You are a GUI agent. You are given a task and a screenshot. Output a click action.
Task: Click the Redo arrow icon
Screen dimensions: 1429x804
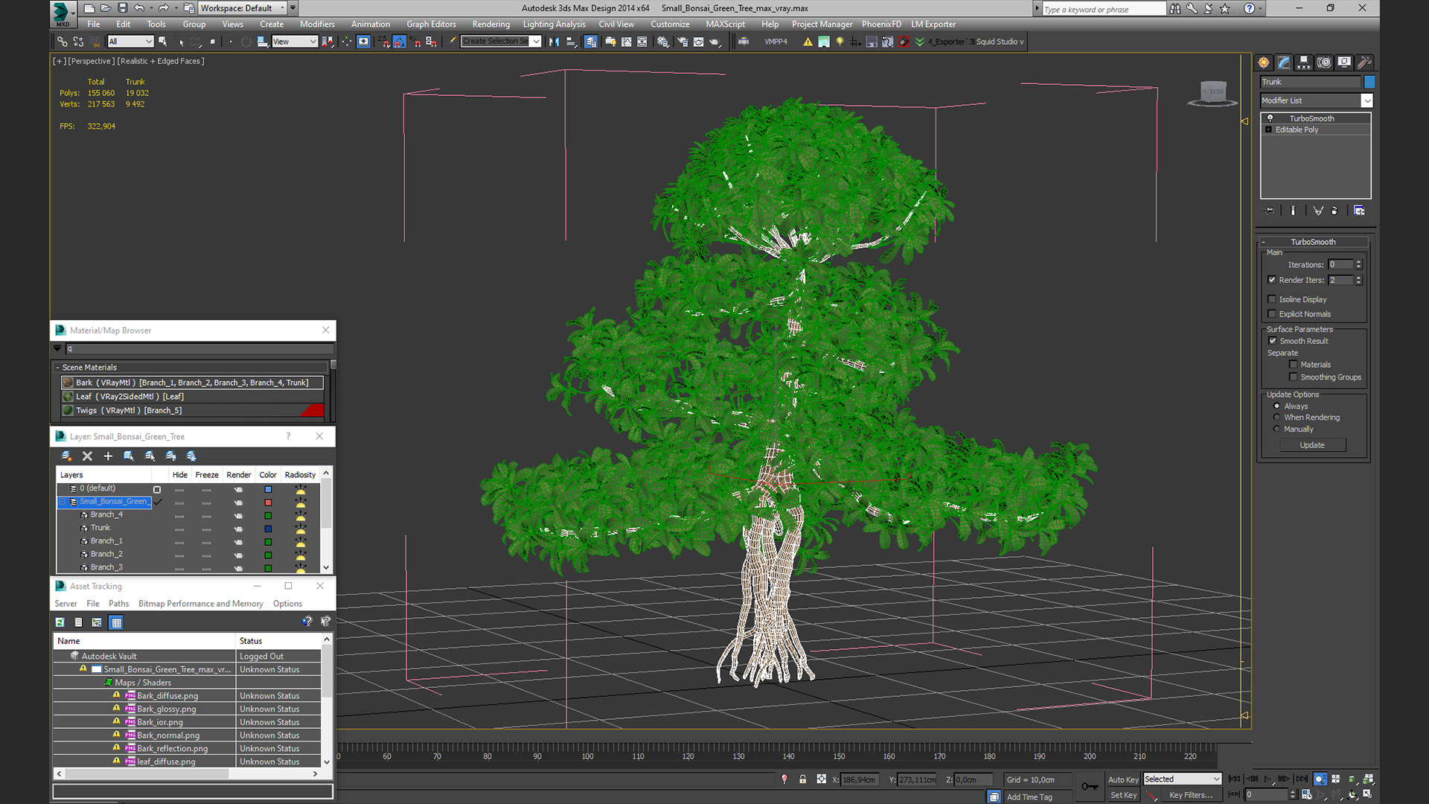coord(163,8)
